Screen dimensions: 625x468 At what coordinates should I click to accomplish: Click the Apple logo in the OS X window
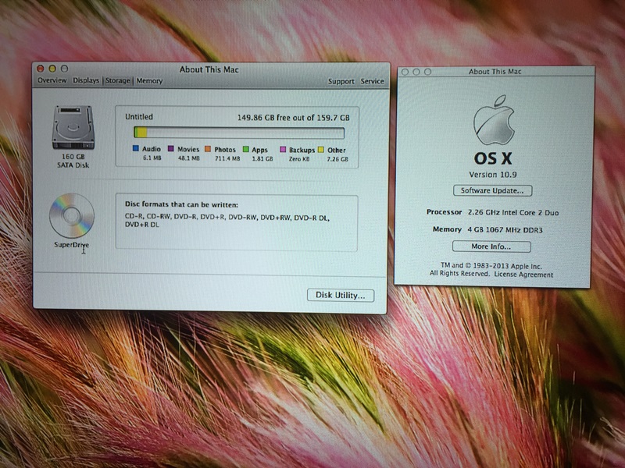pyautogui.click(x=494, y=120)
